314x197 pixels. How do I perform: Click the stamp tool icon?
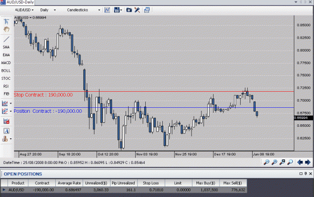tap(5, 138)
